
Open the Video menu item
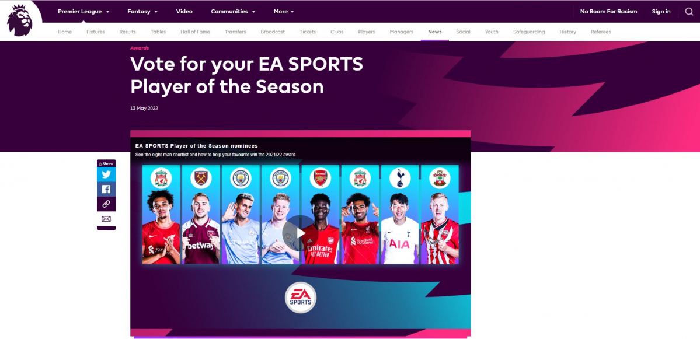click(x=184, y=12)
